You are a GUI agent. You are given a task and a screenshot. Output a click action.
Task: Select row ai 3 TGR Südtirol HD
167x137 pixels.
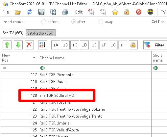[84, 96]
